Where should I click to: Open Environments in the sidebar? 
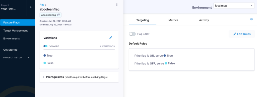tap(12, 38)
